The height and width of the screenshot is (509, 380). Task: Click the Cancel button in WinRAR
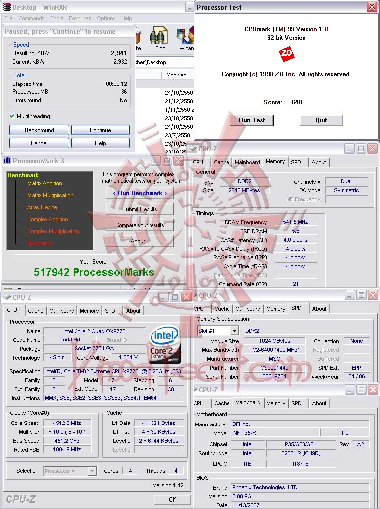pyautogui.click(x=39, y=143)
